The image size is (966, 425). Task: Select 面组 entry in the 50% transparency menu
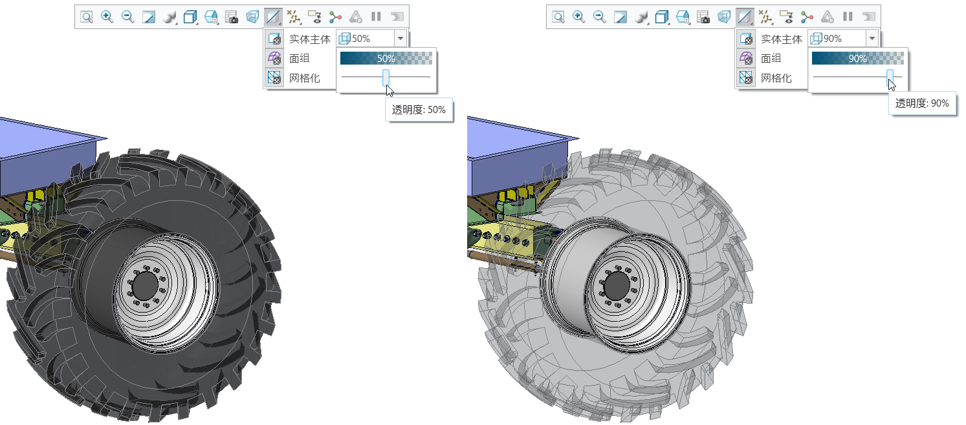(x=300, y=58)
